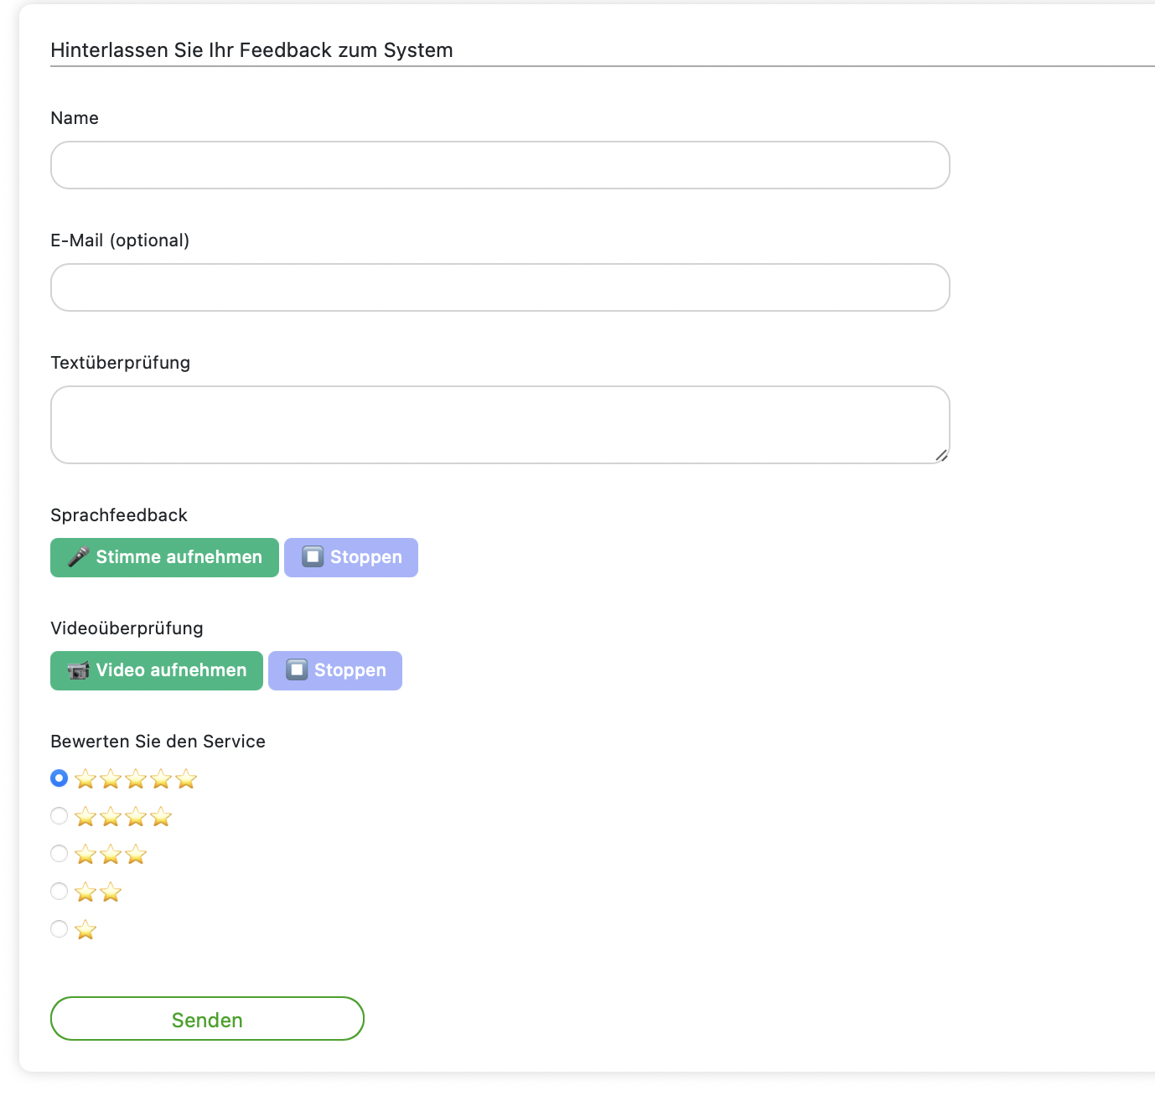Click inside the Textüberprüfung text area
The height and width of the screenshot is (1096, 1155).
click(500, 425)
